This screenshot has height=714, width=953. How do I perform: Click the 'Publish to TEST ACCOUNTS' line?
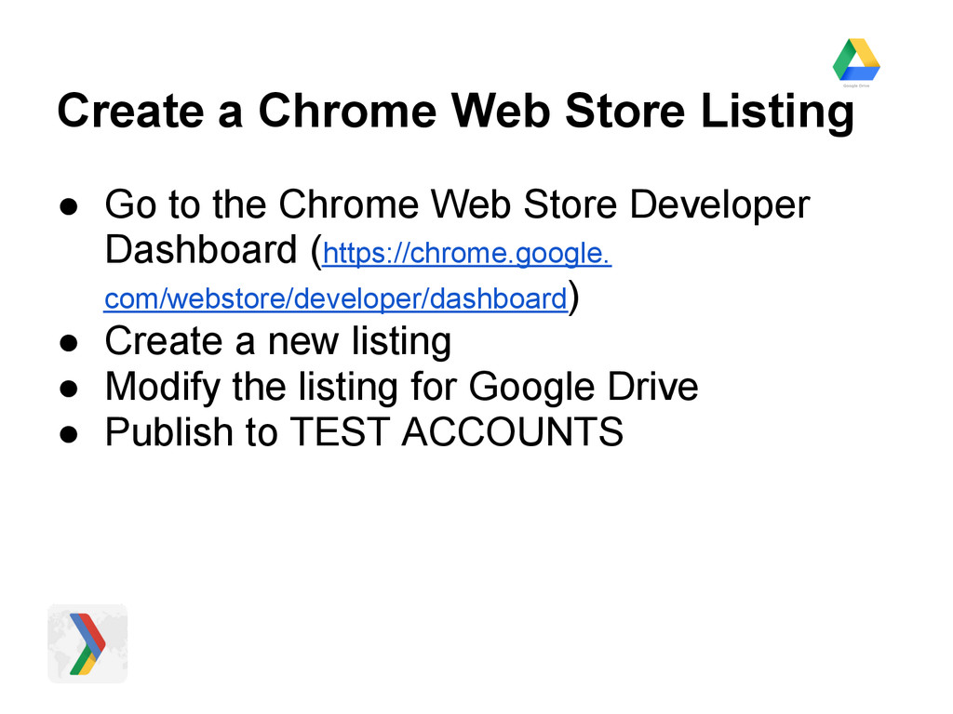point(364,431)
